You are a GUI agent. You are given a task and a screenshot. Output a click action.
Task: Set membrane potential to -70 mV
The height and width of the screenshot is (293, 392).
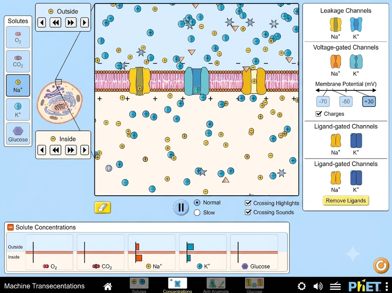click(x=323, y=101)
